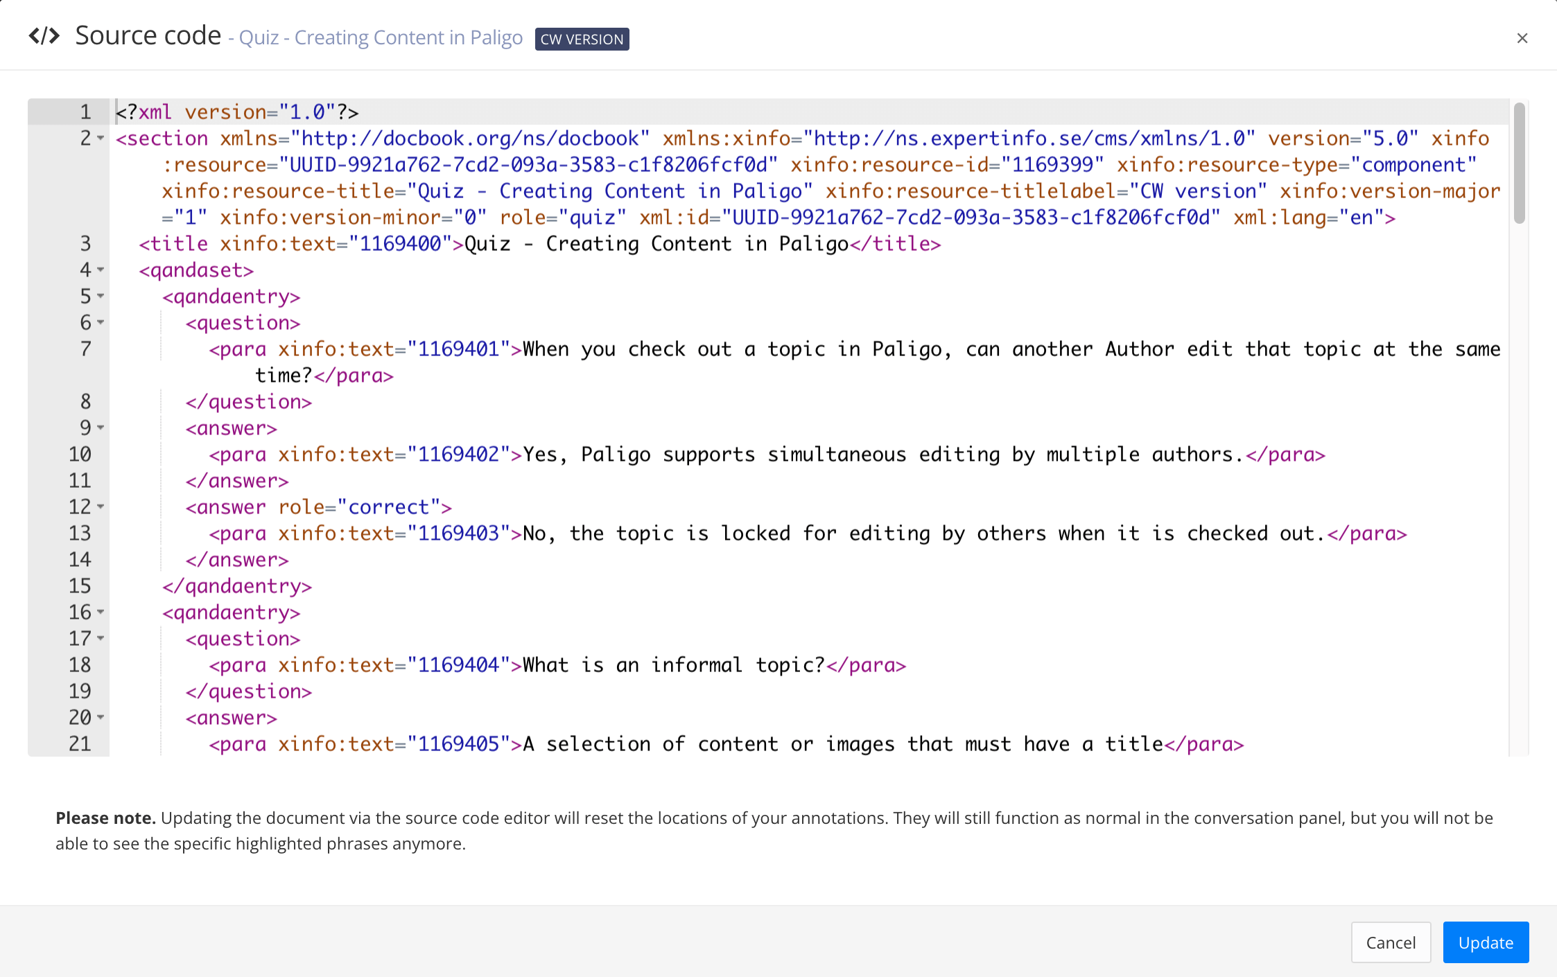Click the close dialog X button
Viewport: 1557px width, 977px height.
point(1522,37)
